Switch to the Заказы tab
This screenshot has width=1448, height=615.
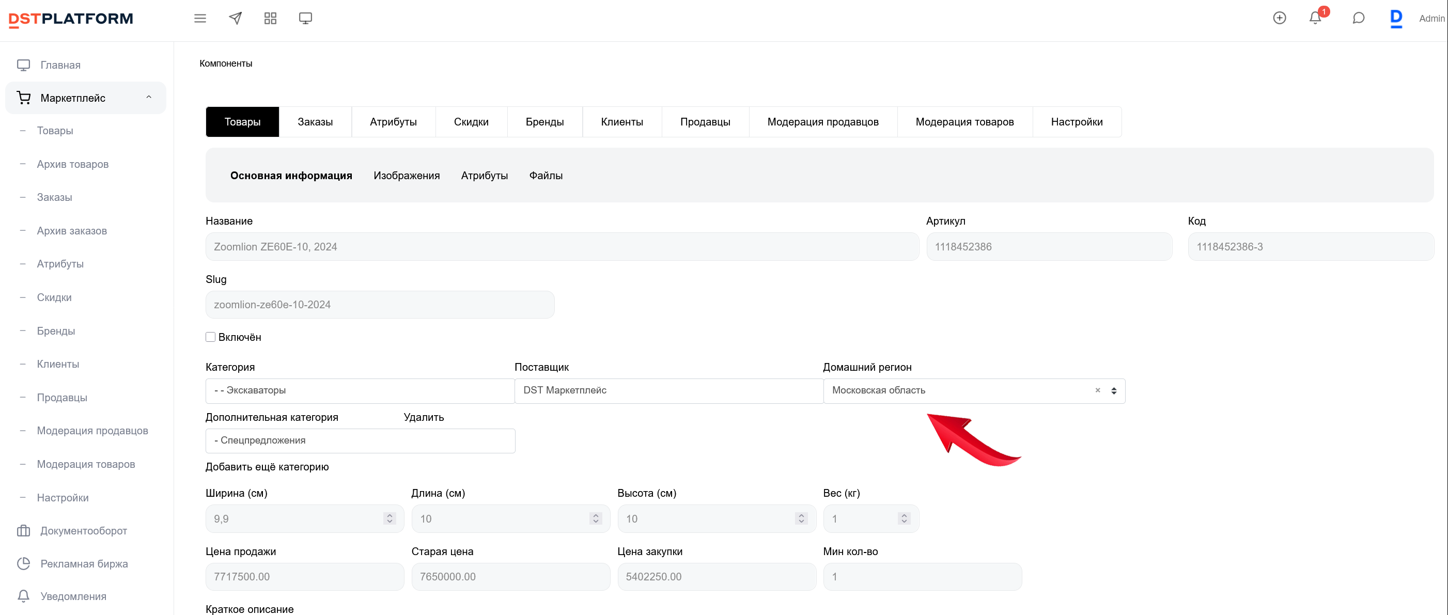pyautogui.click(x=315, y=122)
